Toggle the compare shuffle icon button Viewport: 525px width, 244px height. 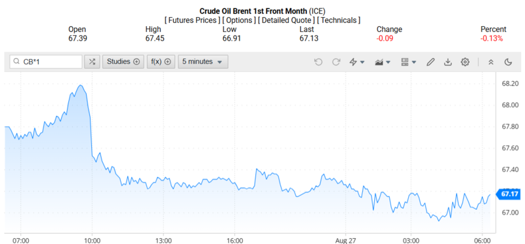tap(92, 61)
